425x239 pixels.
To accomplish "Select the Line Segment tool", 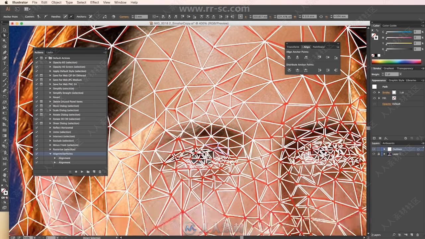I will click(x=5, y=69).
